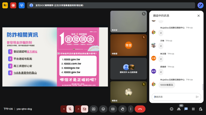Click the 1:34 WujieDoc sender avatar
This screenshot has width=206, height=115.
coord(153,84)
